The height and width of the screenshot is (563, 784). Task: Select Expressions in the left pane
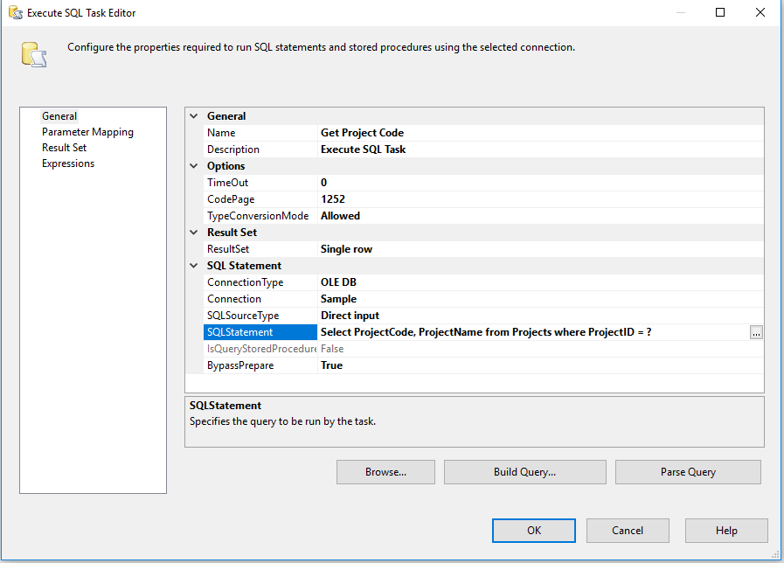(x=68, y=163)
